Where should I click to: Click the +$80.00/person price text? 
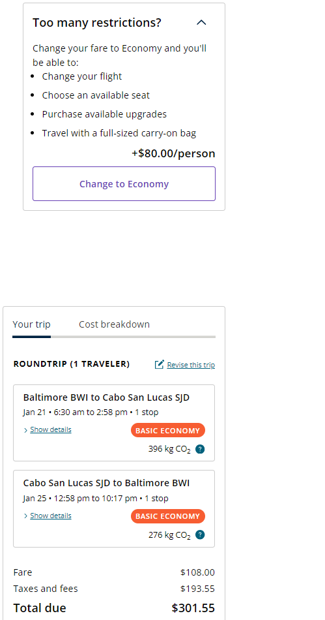pos(173,153)
